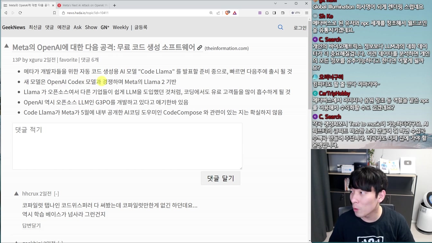Viewport: 432px width, 243px height.
Task: Click the browser forward arrow
Action: pos(13,13)
